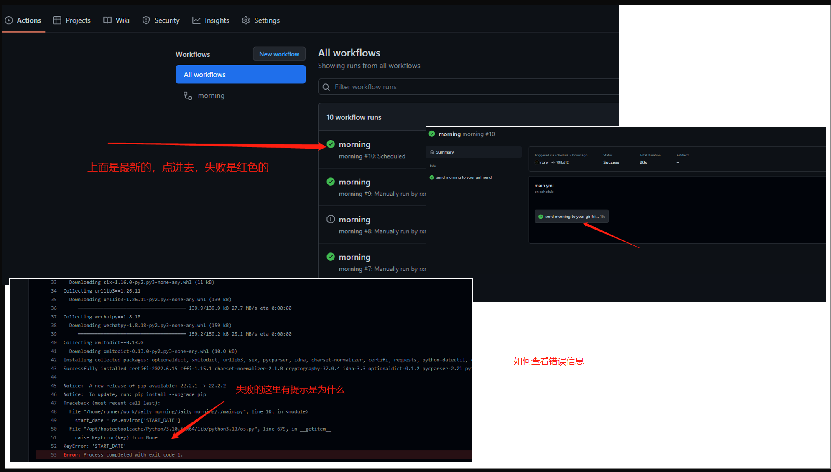The height and width of the screenshot is (472, 831).
Task: Click the green success check on morning #10
Action: point(331,144)
